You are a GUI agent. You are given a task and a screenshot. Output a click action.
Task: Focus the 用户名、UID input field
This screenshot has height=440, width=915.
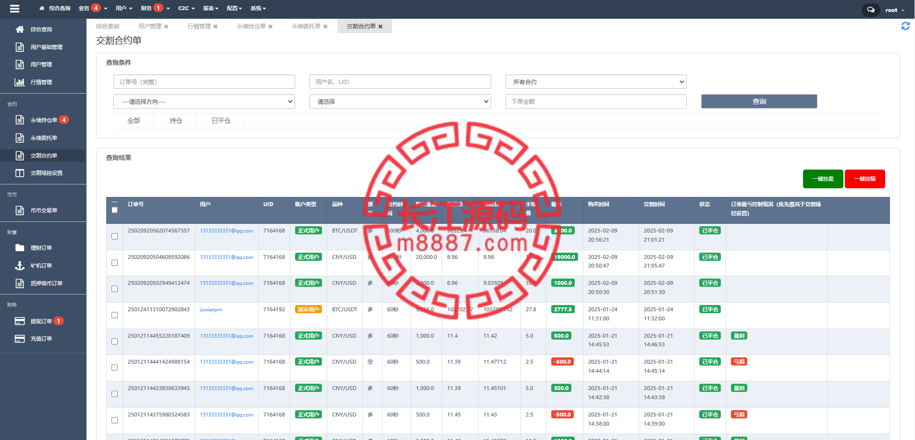pos(400,82)
